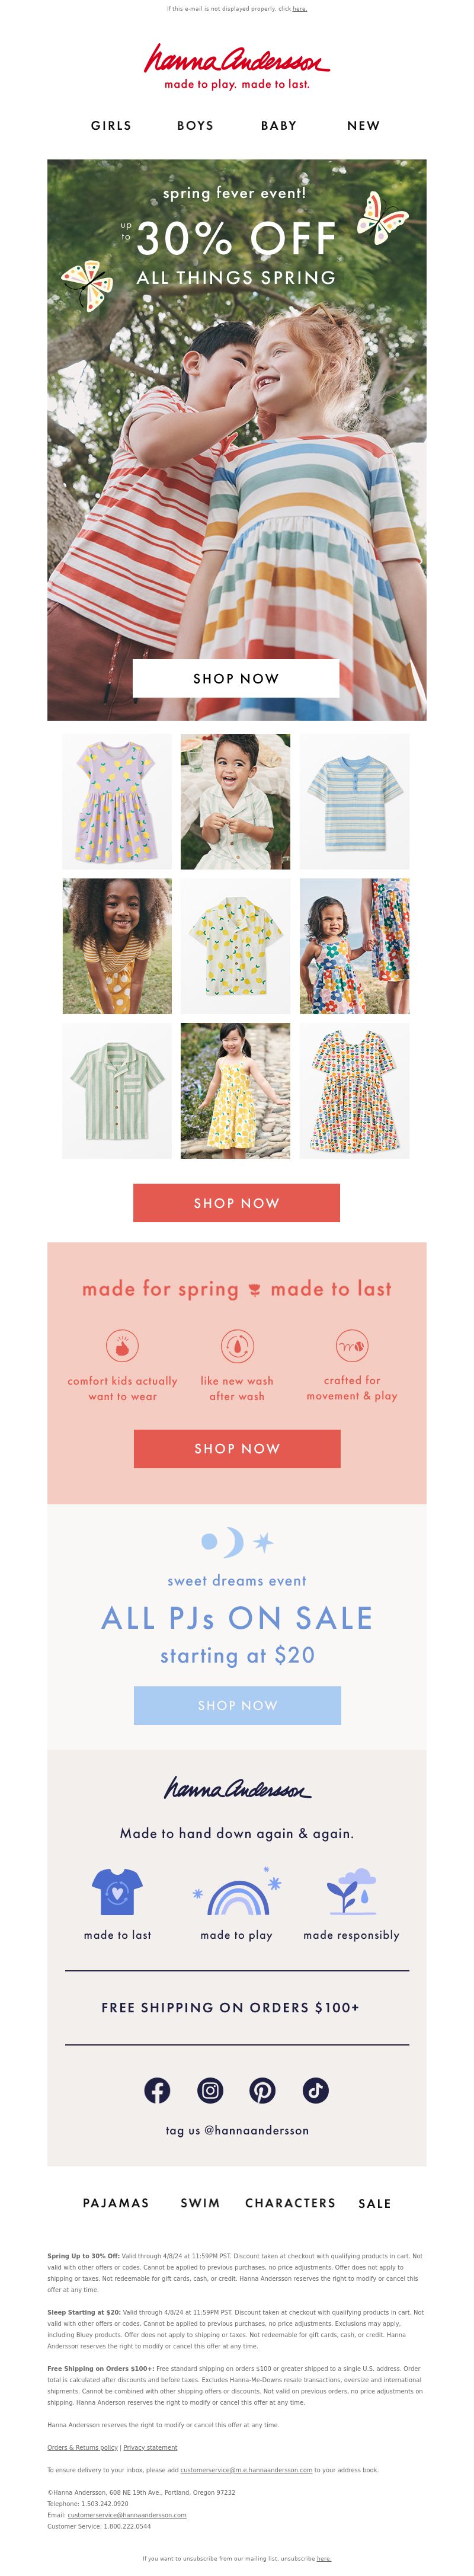This screenshot has height=2576, width=474.
Task: Click white SHOP NOW on hero image
Action: 236,678
